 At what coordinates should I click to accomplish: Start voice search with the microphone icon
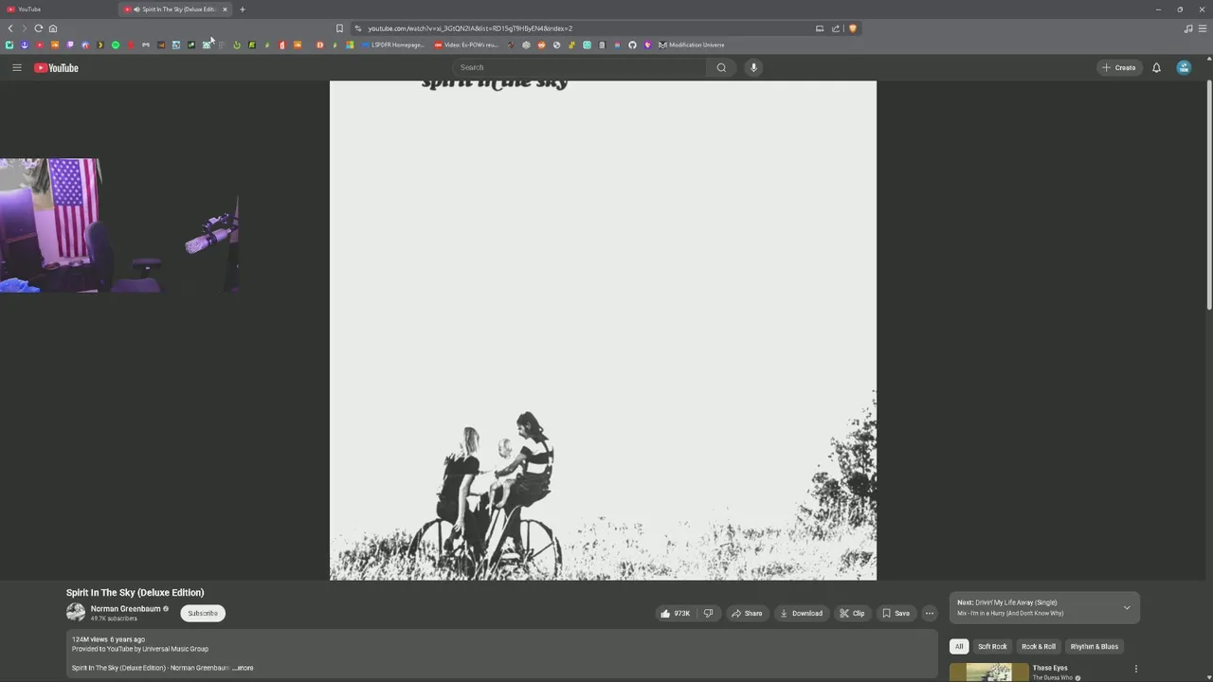pos(753,67)
